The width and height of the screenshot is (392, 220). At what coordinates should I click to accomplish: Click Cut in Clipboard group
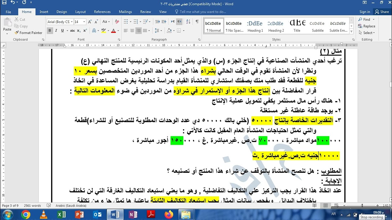[20, 19]
